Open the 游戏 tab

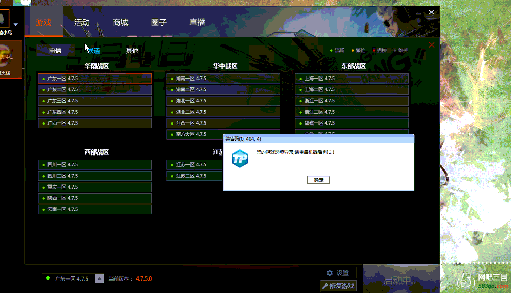click(x=44, y=22)
